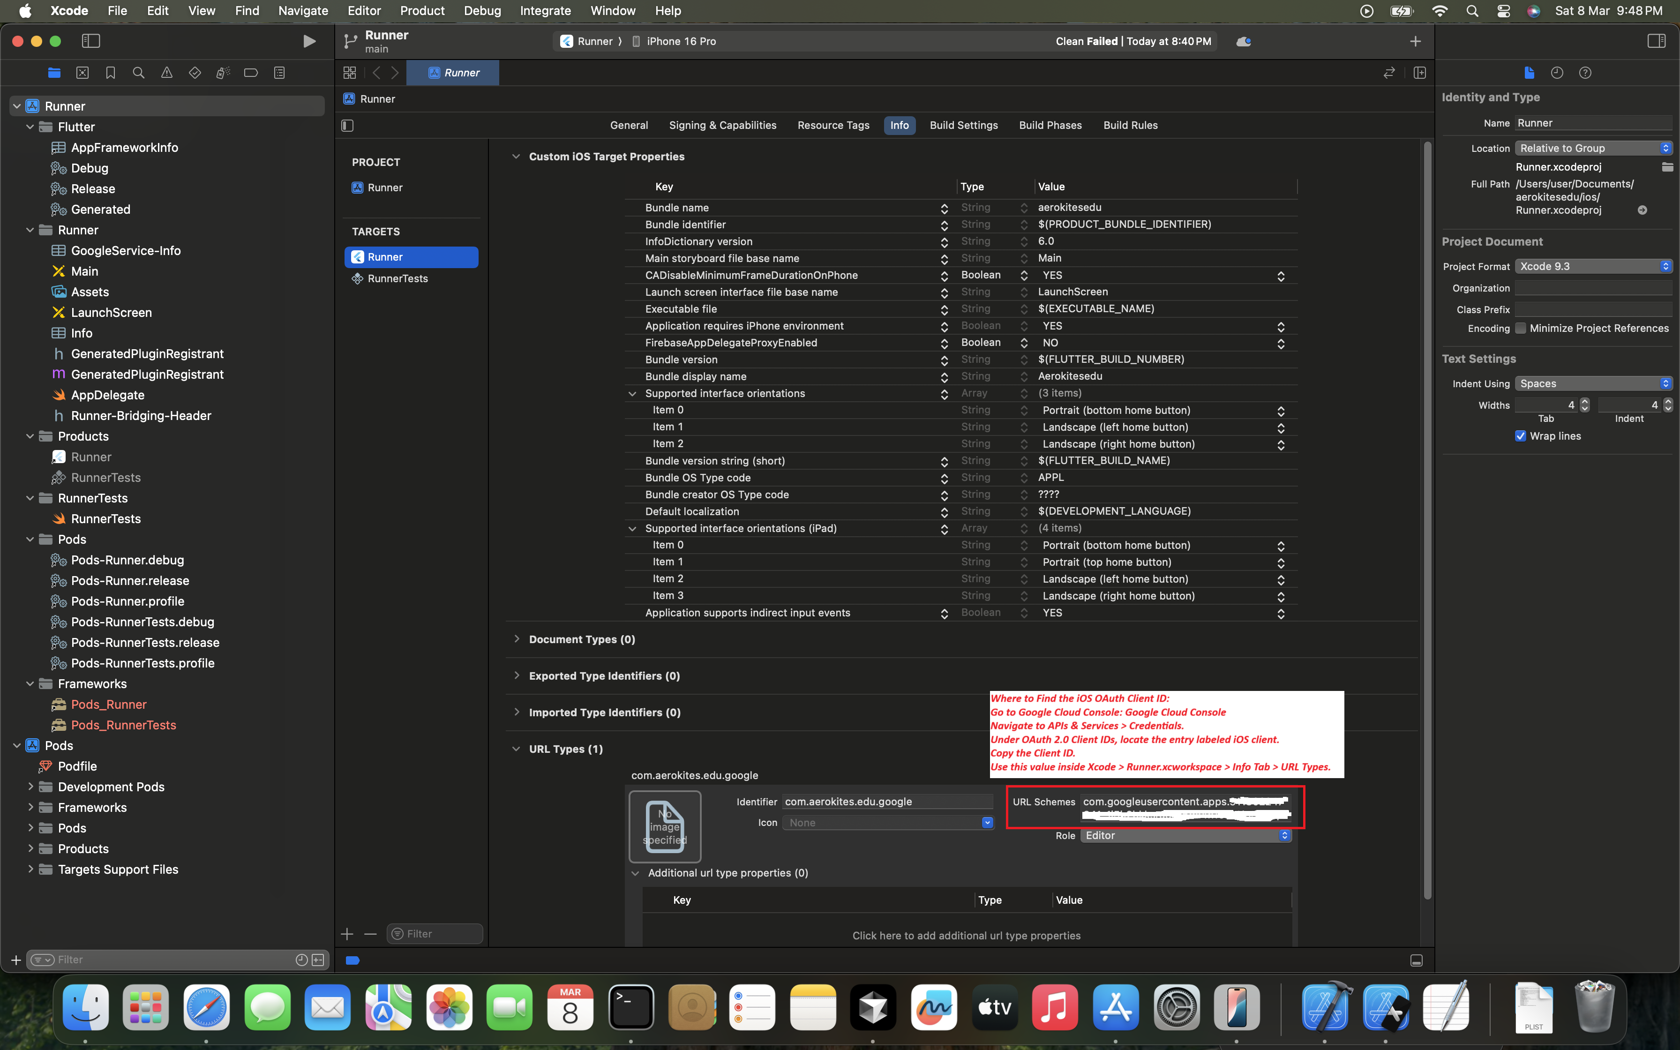Toggle the Wrap lines checkbox

click(x=1520, y=436)
